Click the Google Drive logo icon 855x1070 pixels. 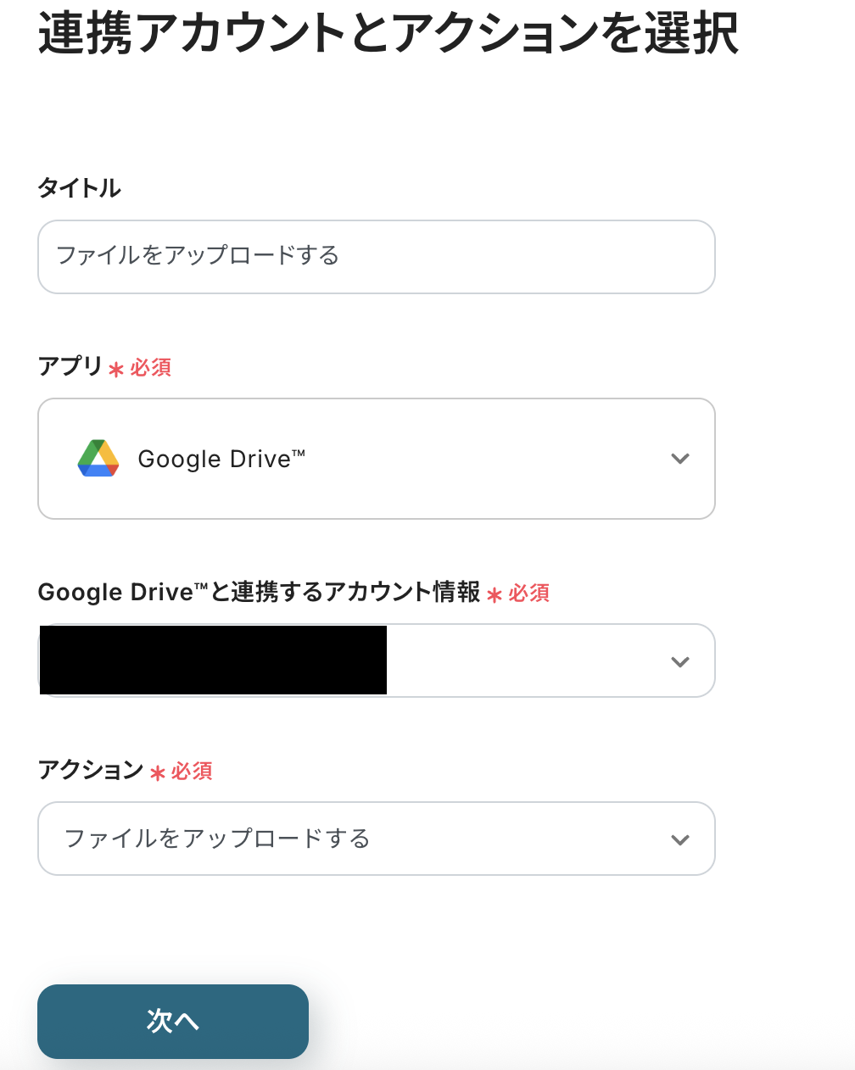(98, 459)
